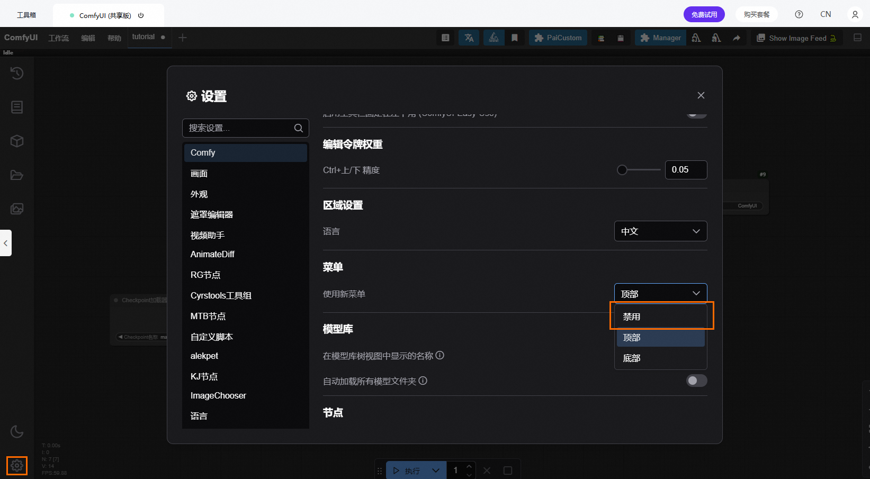The height and width of the screenshot is (479, 870).
Task: Click the first vacuum cleaner toolbar icon
Action: [x=696, y=38]
